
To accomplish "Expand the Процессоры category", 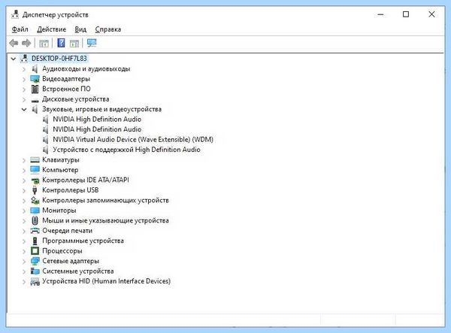I will pyautogui.click(x=24, y=251).
